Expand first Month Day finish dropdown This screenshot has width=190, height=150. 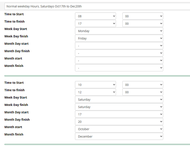119,53
